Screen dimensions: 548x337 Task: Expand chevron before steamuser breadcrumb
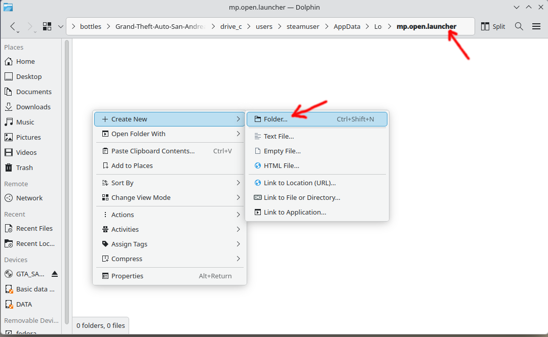point(280,26)
